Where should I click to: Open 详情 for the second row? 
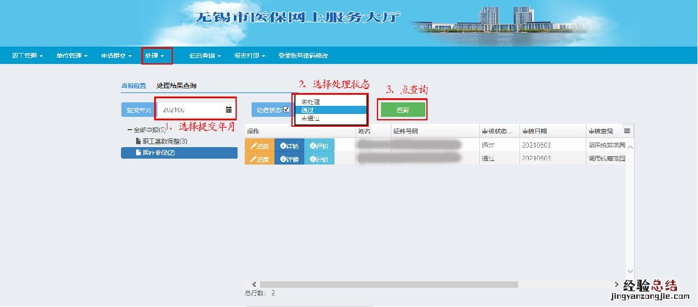289,159
